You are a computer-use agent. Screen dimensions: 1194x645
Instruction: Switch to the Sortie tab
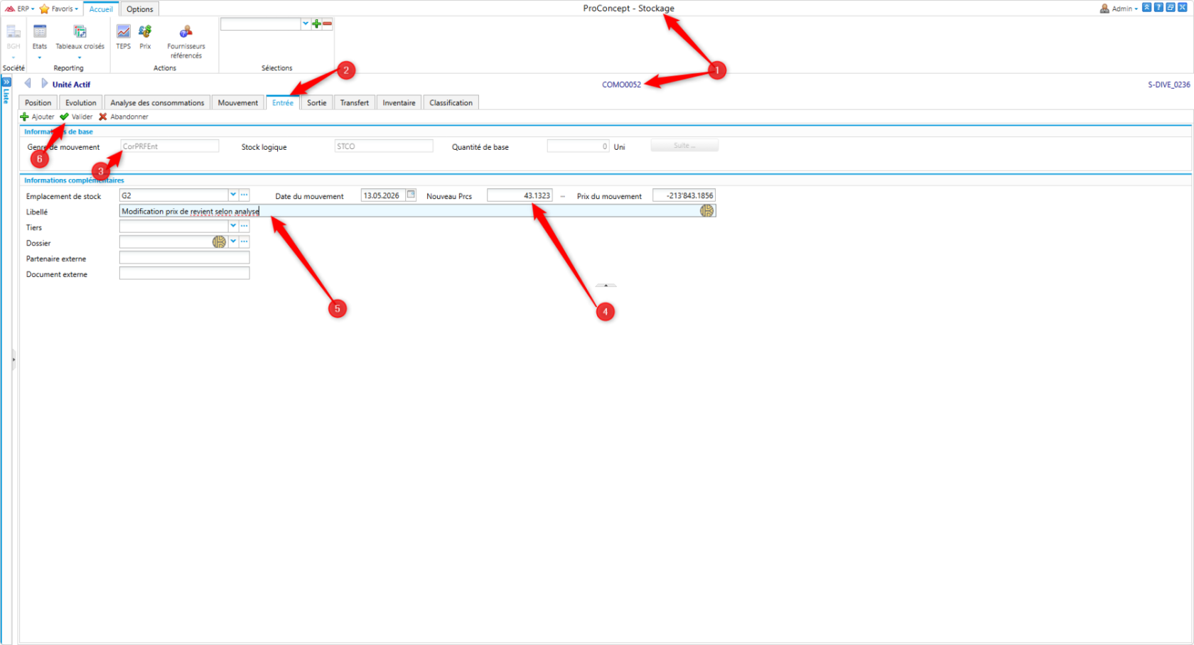[317, 102]
